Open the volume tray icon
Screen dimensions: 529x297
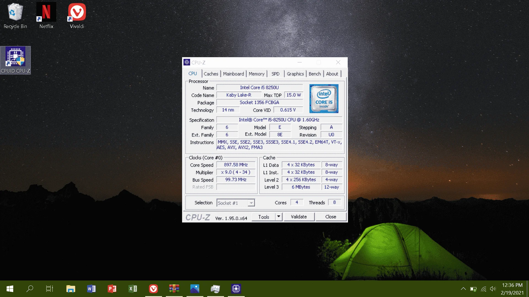point(493,289)
